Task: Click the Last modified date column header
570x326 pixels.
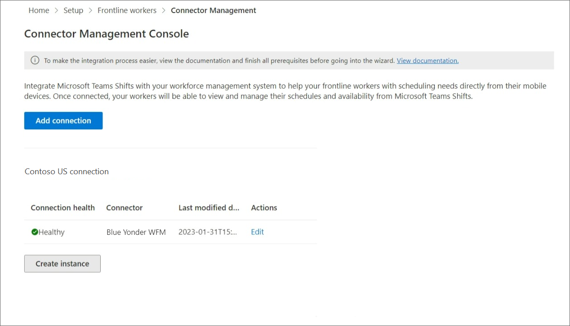Action: pos(209,207)
